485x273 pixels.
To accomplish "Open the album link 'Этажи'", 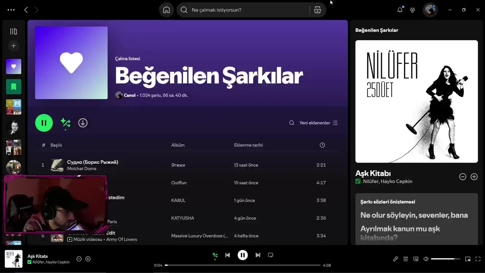I will (x=178, y=165).
